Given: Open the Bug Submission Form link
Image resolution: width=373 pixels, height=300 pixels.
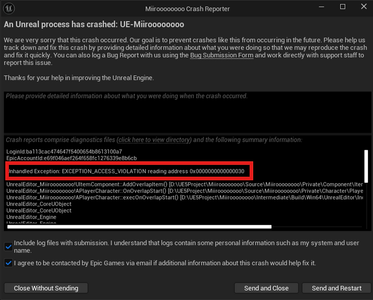Looking at the screenshot, I should click(221, 55).
